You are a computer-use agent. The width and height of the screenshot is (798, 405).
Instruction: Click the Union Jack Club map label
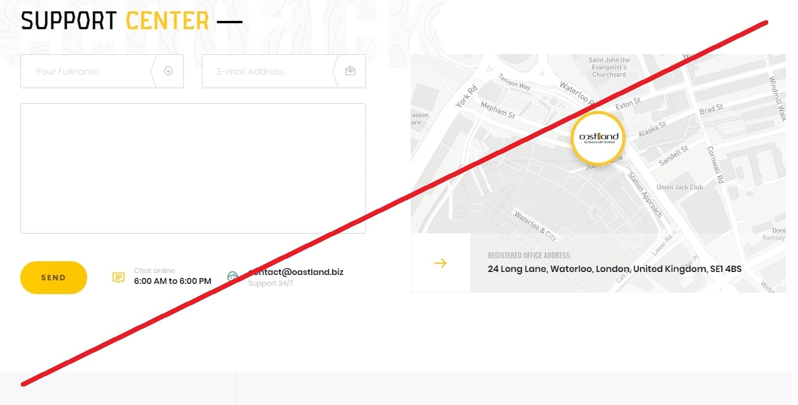(679, 187)
